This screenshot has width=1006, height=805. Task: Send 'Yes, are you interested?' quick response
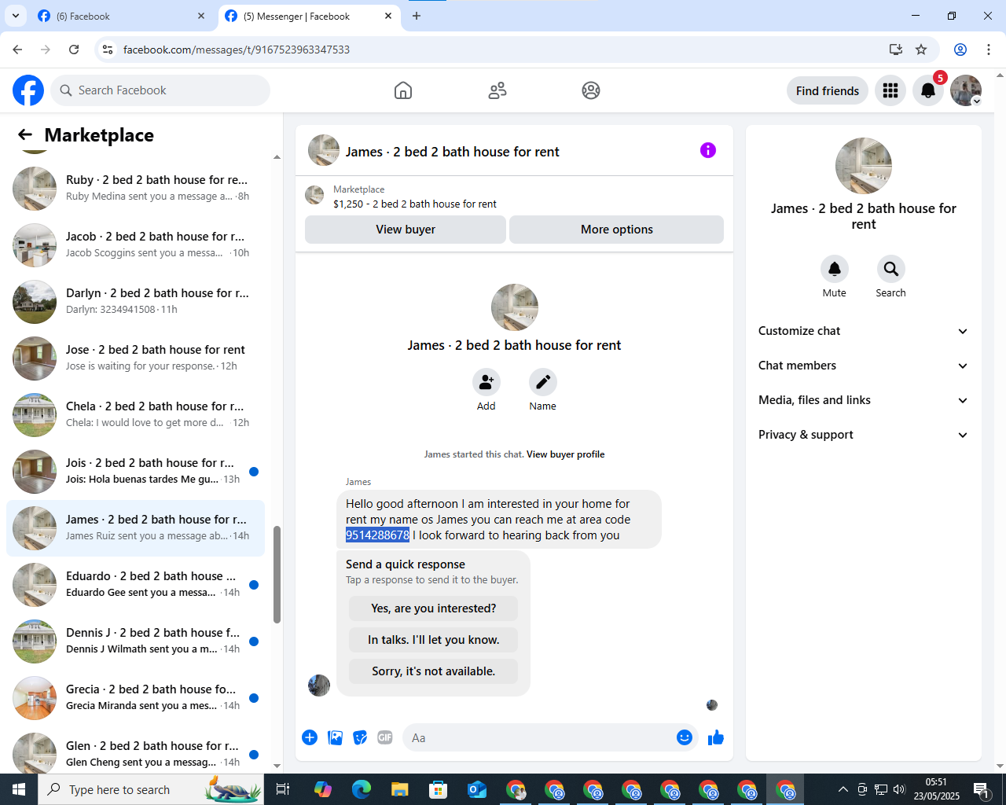(x=434, y=608)
